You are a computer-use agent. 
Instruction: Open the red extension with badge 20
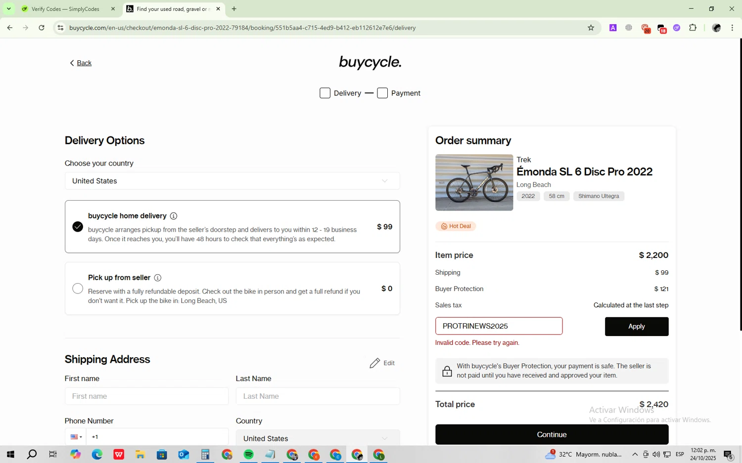click(645, 28)
